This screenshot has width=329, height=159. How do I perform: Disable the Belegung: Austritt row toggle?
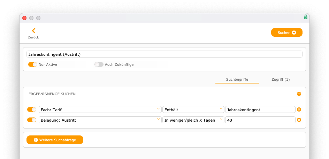(x=32, y=120)
